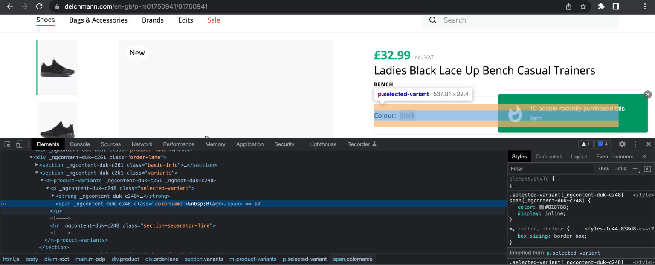This screenshot has height=265, width=655.
Task: Expand the basic-info section node
Action: (37, 165)
